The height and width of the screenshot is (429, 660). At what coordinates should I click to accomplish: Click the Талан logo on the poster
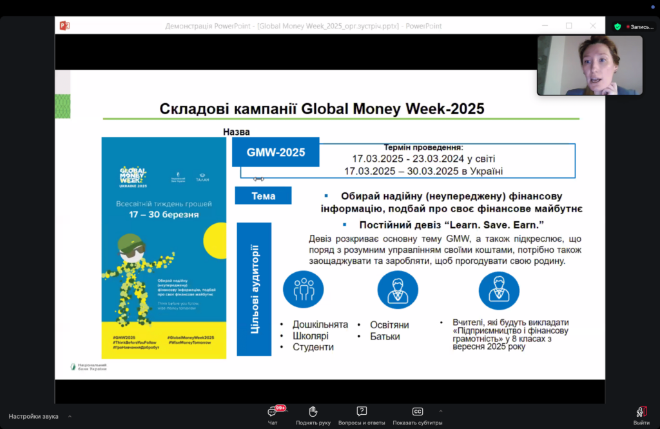(202, 177)
